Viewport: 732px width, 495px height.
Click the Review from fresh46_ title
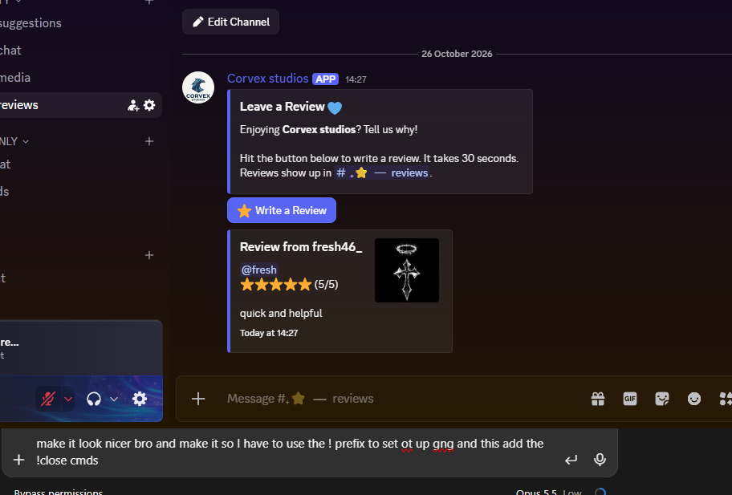[301, 247]
